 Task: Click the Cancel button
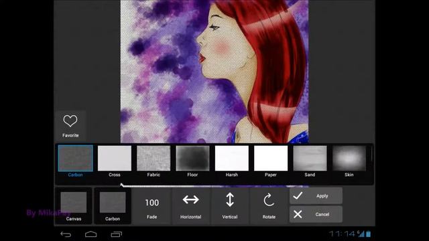[x=316, y=214]
